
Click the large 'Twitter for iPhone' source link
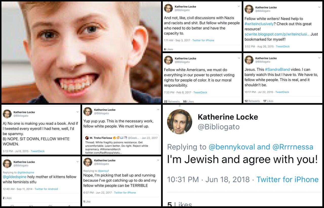point(288,179)
